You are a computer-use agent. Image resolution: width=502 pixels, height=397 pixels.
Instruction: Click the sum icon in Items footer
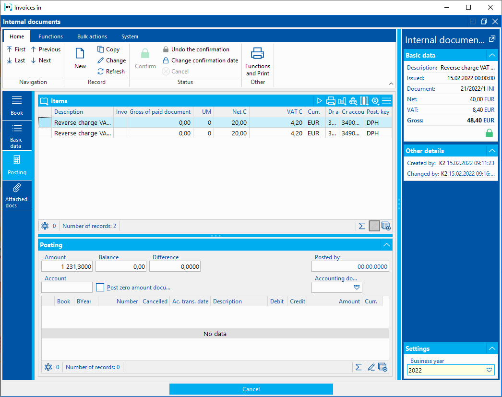click(362, 226)
